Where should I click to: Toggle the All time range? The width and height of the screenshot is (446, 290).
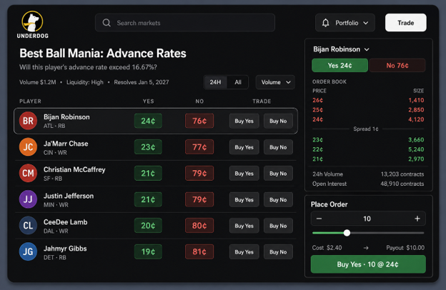[238, 82]
